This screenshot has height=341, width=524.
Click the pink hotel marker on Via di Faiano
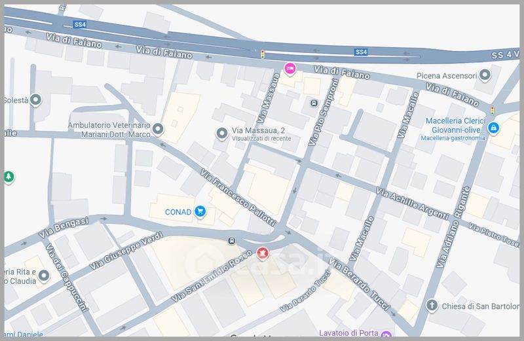(x=290, y=68)
